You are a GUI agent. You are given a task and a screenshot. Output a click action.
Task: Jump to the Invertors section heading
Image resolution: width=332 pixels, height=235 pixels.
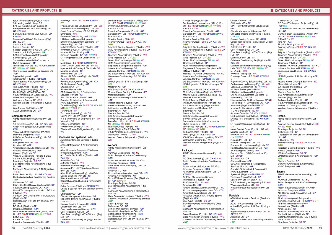[112, 145]
